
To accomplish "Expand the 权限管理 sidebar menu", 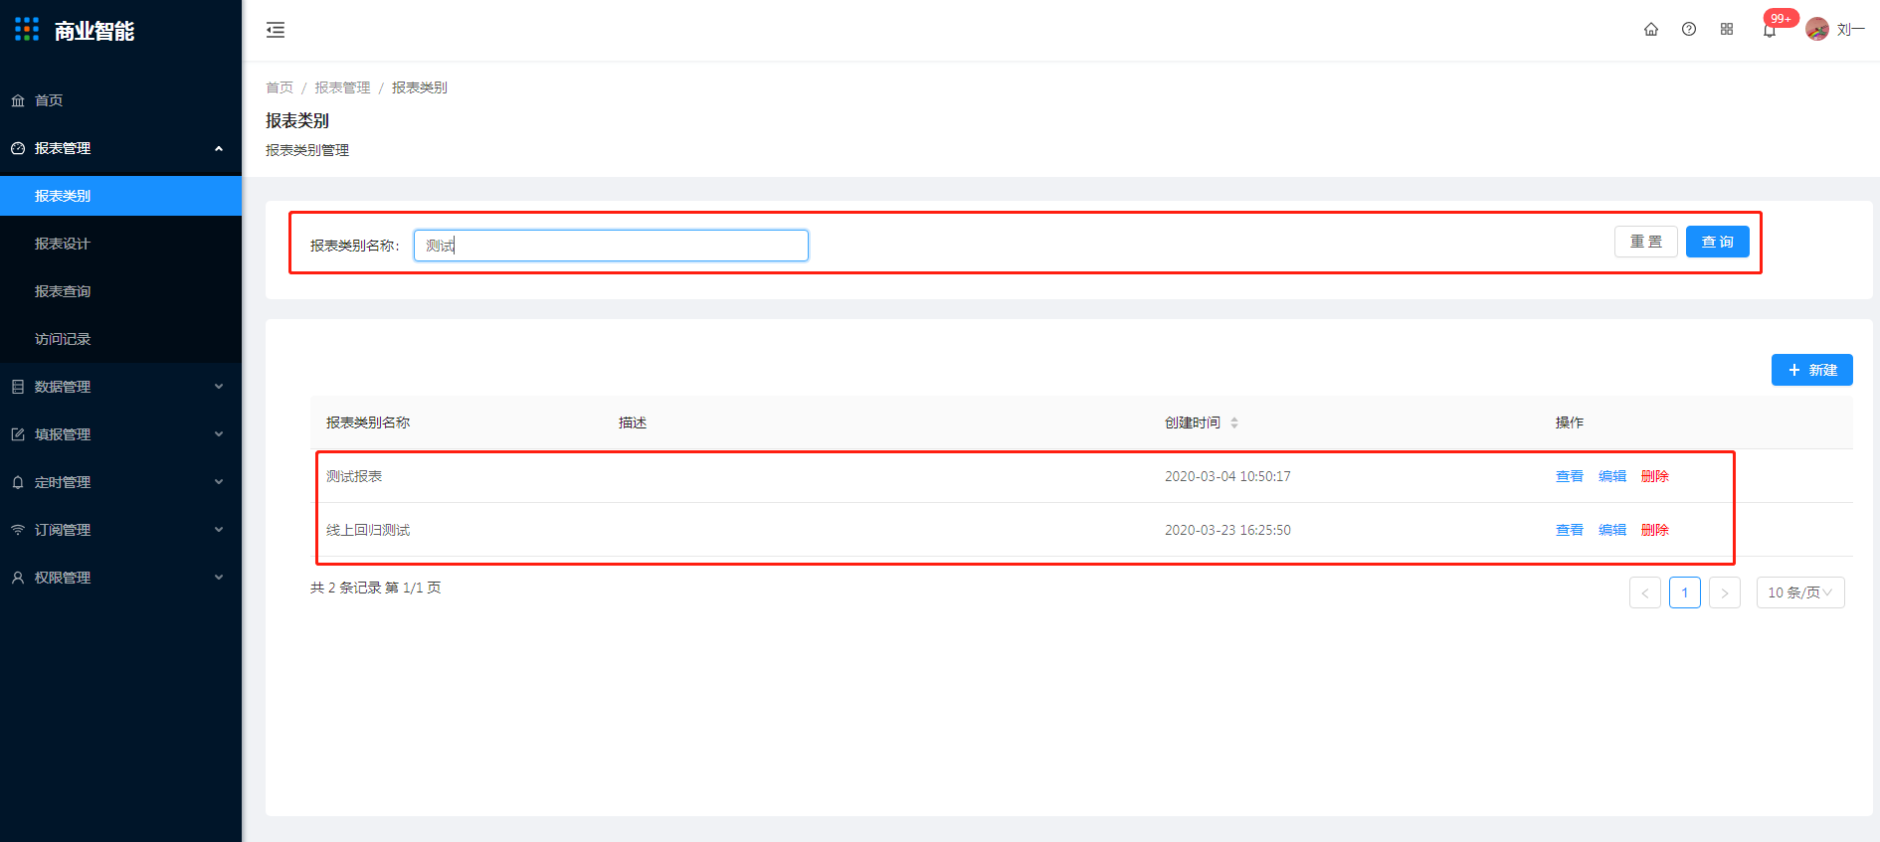I will (x=120, y=578).
